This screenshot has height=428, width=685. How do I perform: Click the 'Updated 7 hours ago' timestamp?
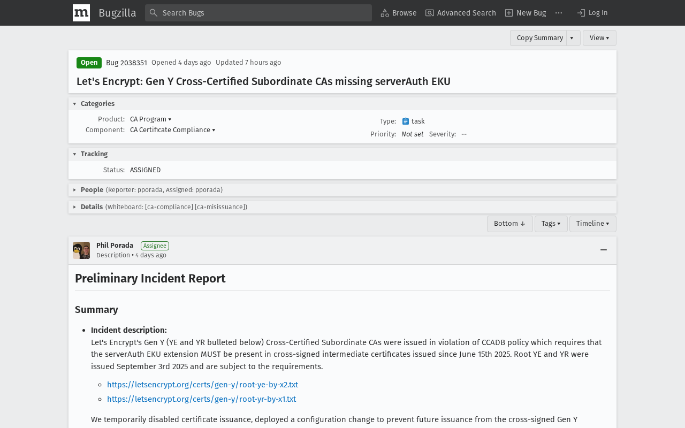coord(248,63)
